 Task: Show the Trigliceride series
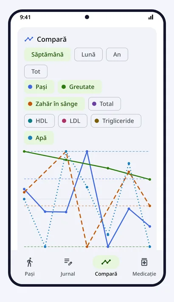click(116, 121)
